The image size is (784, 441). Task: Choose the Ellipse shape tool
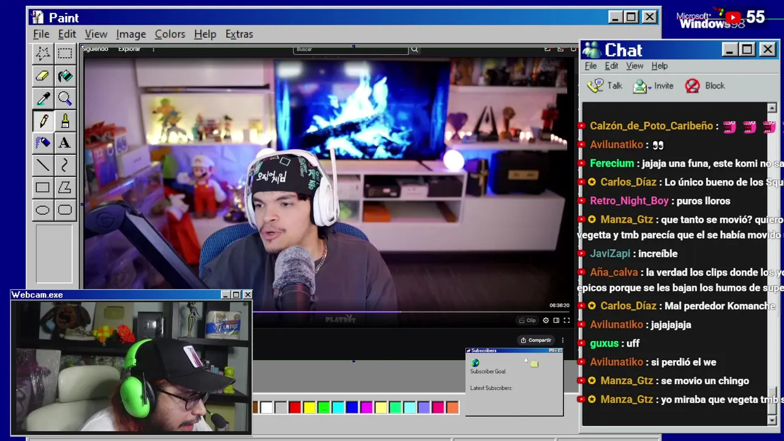click(x=42, y=210)
